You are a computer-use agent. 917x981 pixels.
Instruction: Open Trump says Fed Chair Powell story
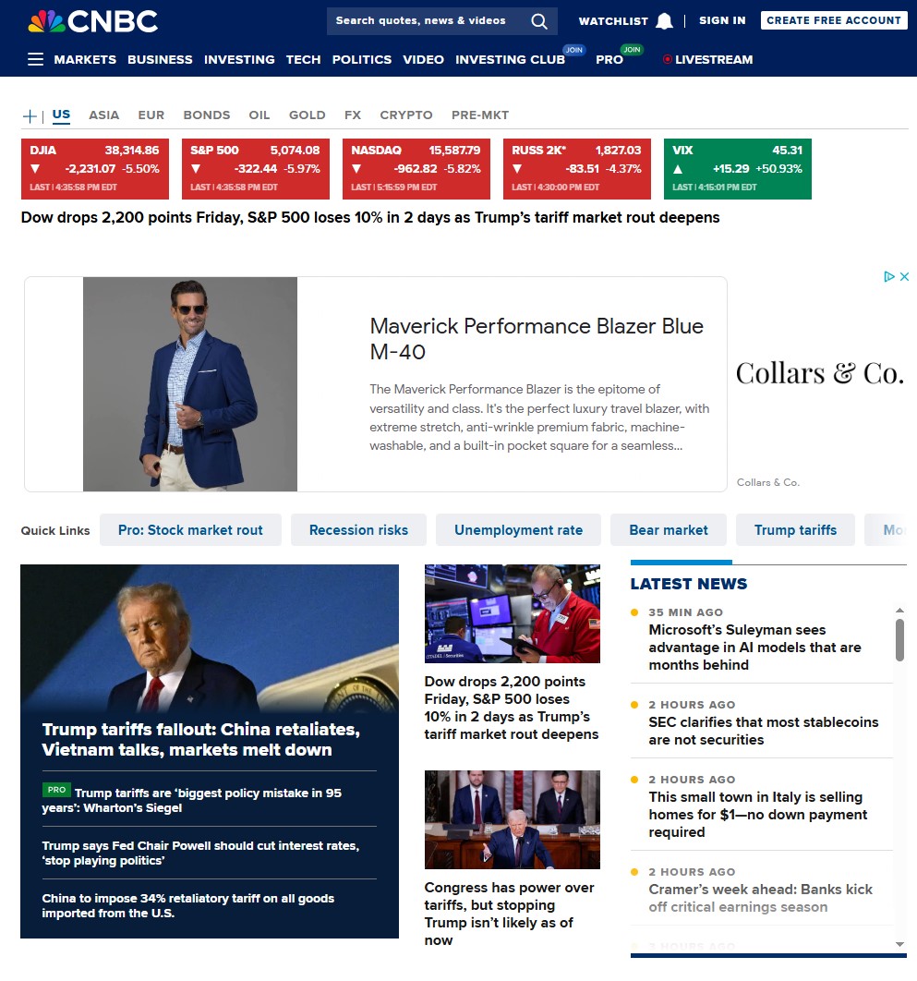coord(200,853)
